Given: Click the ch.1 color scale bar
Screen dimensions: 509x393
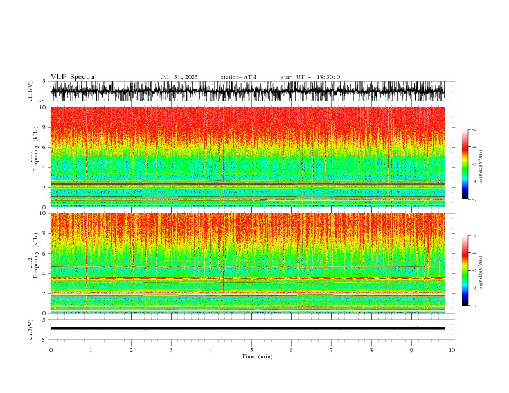Looking at the screenshot, I should tap(465, 164).
